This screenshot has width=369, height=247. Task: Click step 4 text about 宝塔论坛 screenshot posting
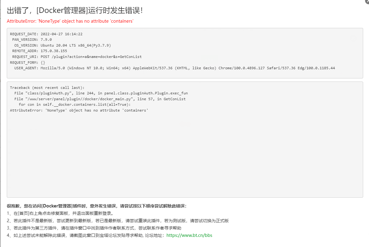86,235
